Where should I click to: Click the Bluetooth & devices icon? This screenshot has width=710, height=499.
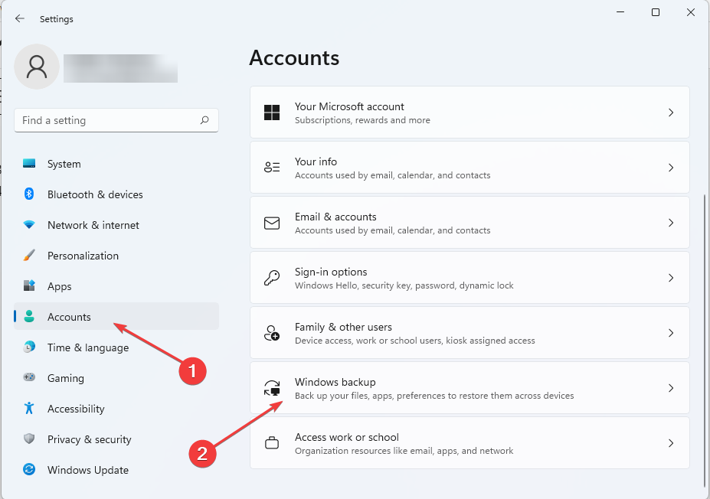31,194
